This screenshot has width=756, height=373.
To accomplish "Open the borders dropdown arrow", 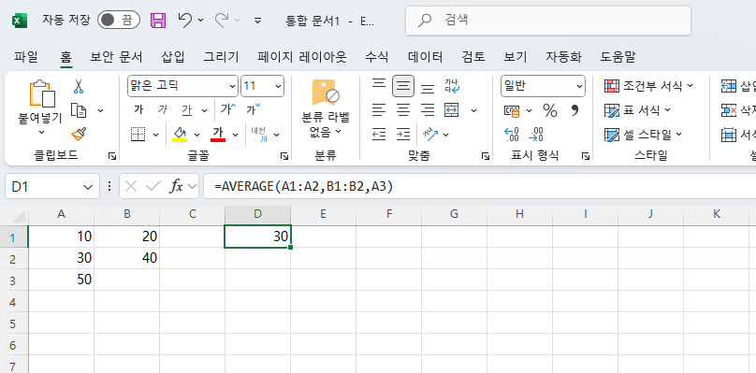I will tap(155, 135).
